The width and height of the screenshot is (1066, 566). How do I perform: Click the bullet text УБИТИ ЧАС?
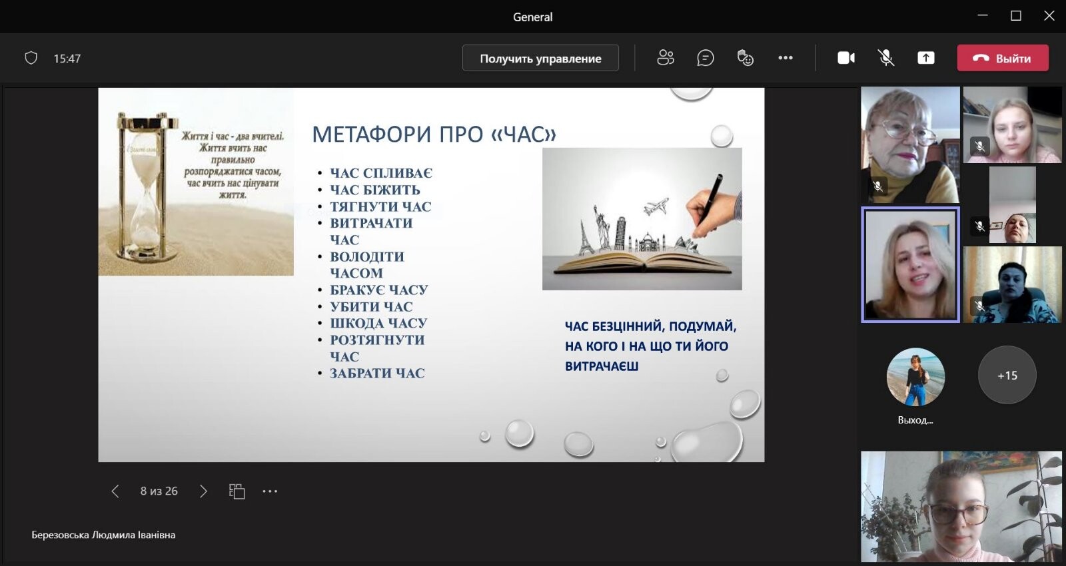click(371, 307)
